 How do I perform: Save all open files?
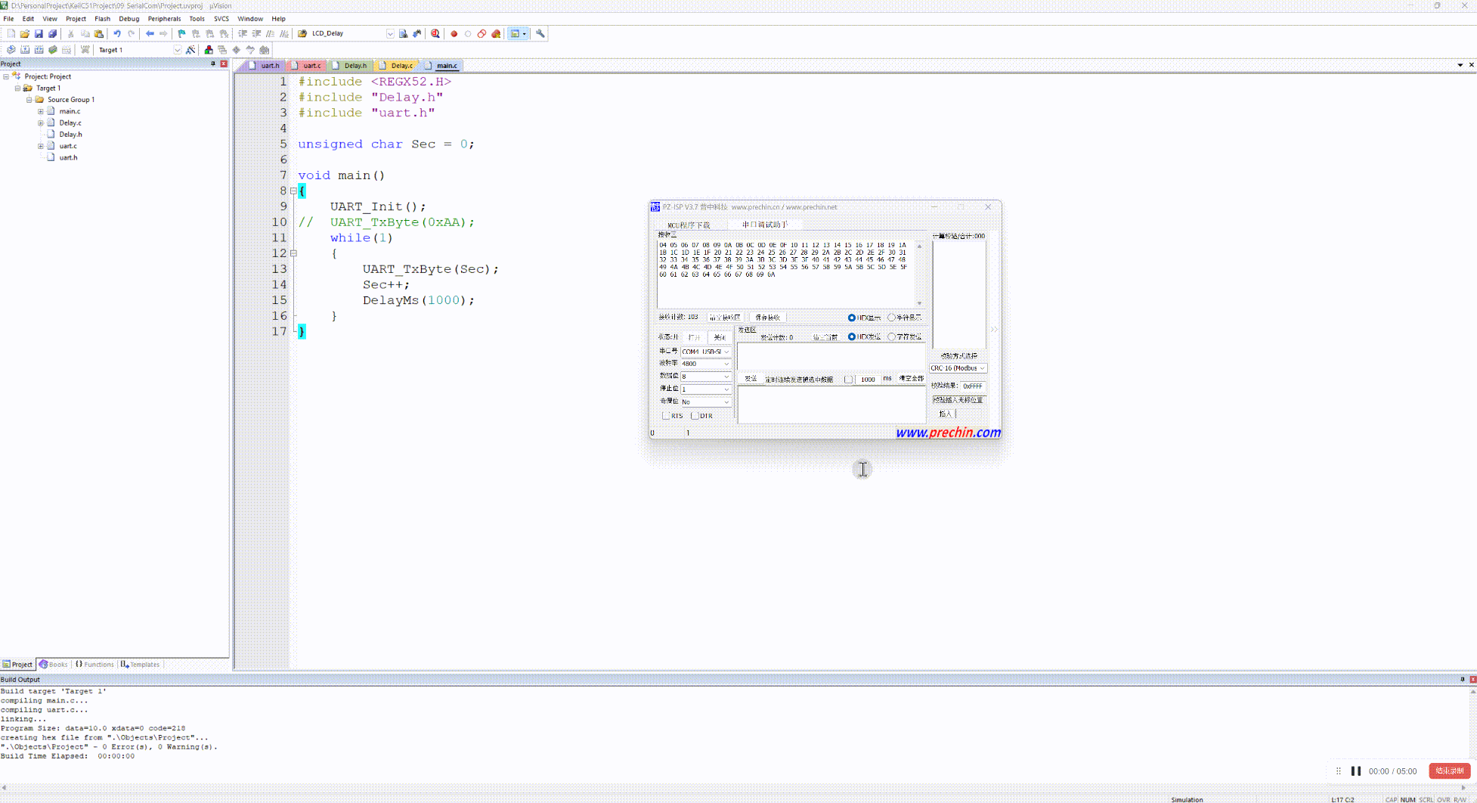[x=52, y=33]
